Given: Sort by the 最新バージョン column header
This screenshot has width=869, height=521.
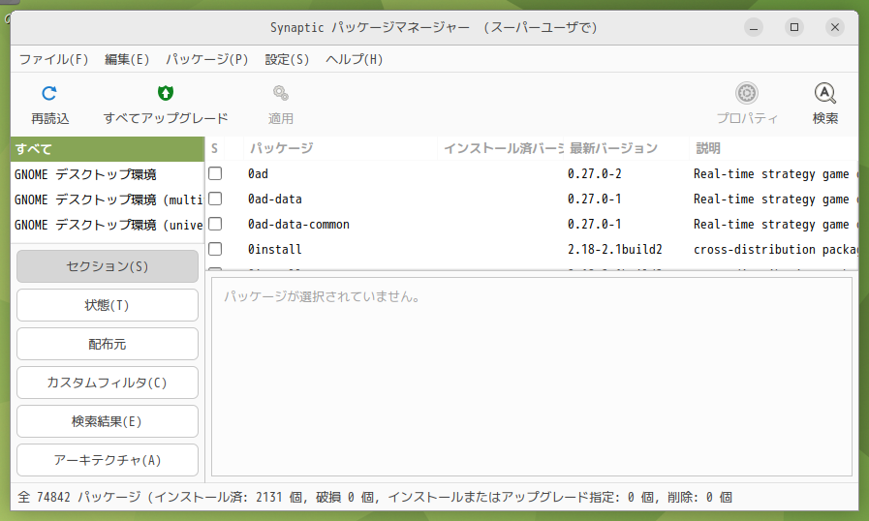Looking at the screenshot, I should 626,148.
